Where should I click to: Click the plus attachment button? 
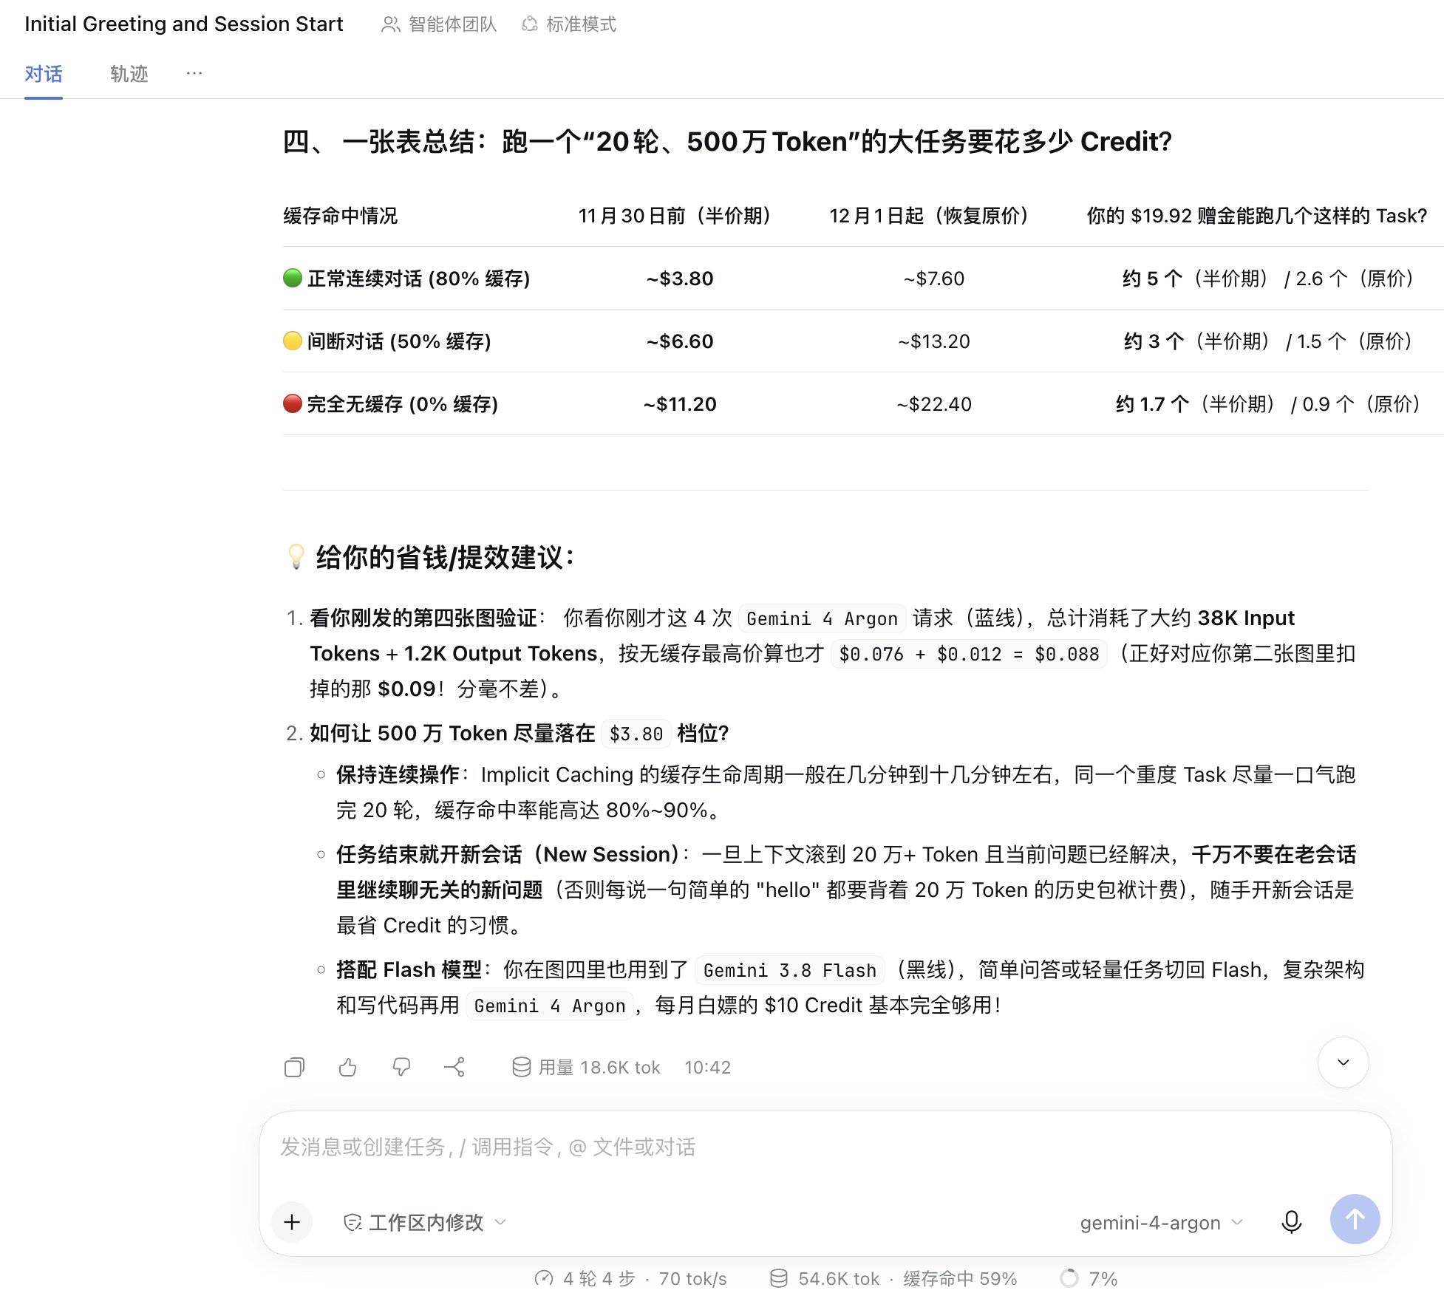pos(292,1222)
